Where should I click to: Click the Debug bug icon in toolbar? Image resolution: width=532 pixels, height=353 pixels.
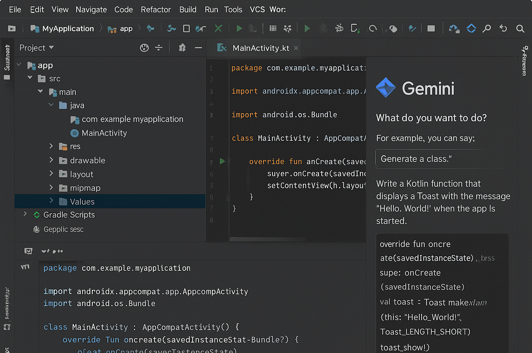[339, 28]
